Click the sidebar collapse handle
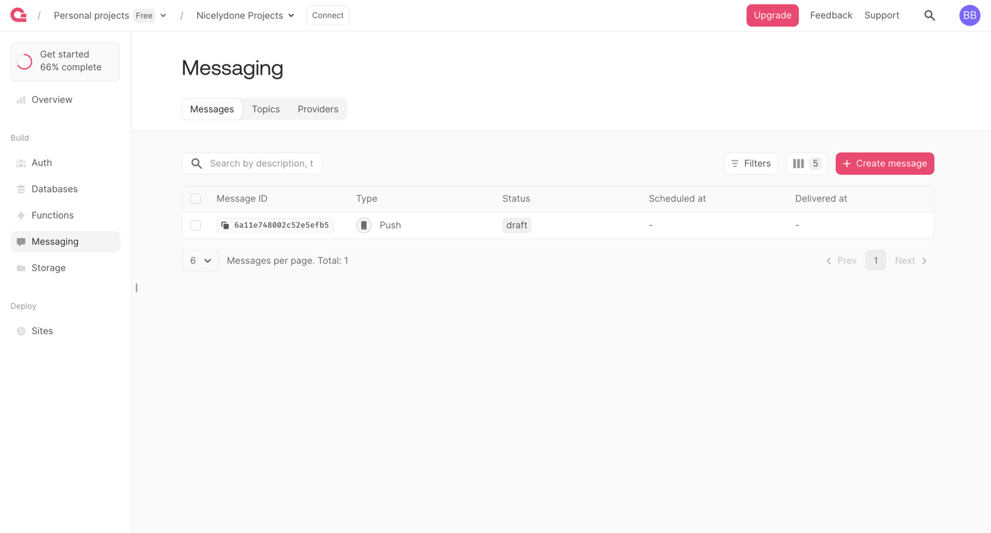Viewport: 991px width, 533px height. 136,287
